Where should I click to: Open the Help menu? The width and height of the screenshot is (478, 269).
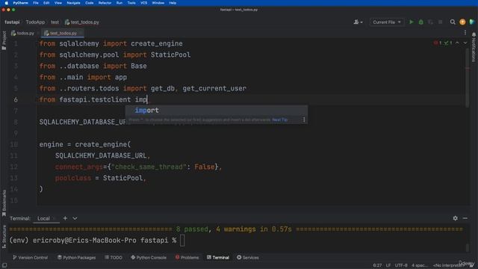173,3
